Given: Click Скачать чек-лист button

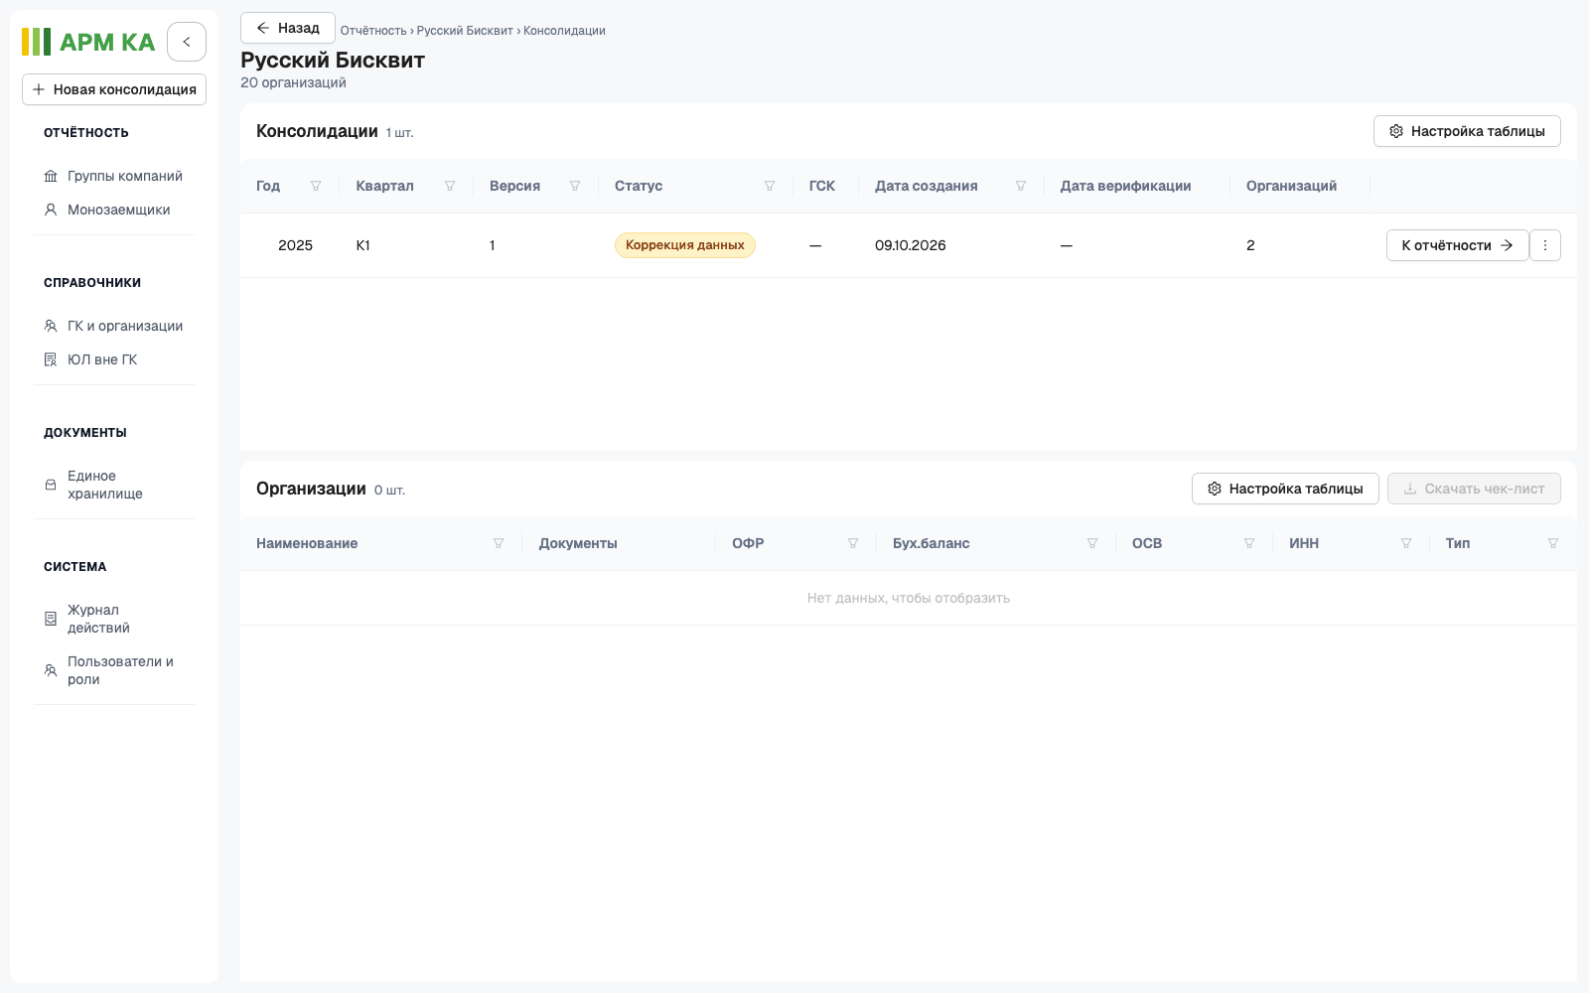Looking at the screenshot, I should (x=1474, y=489).
